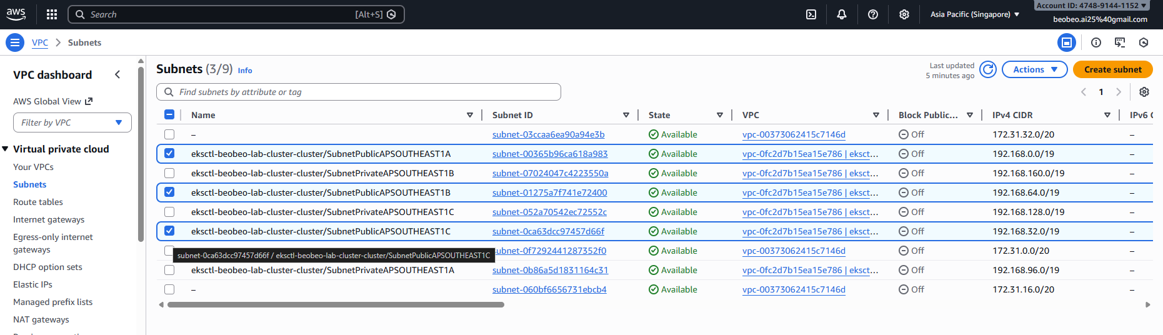Toggle the hamburger navigation menu
1163x335 pixels.
[15, 42]
